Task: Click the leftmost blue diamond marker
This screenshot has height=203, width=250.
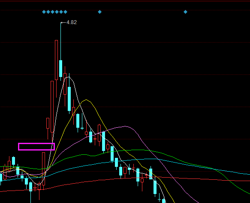Action: click(x=44, y=12)
